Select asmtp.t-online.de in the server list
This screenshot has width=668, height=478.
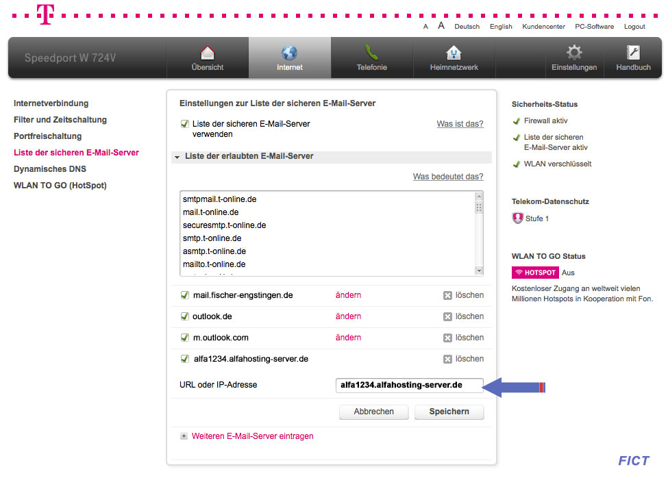(214, 251)
